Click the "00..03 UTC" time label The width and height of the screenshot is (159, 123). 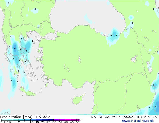(x=132, y=117)
